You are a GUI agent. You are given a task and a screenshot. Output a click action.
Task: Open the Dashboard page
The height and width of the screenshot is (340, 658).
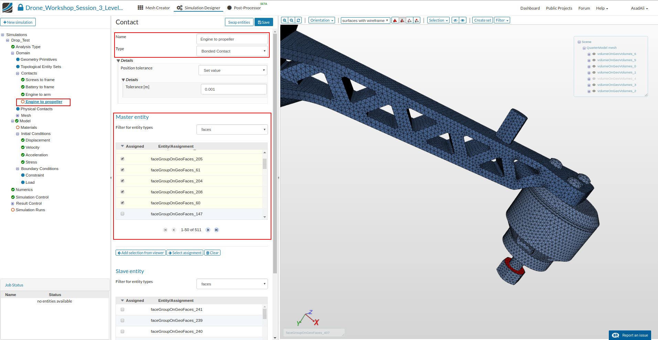[530, 8]
